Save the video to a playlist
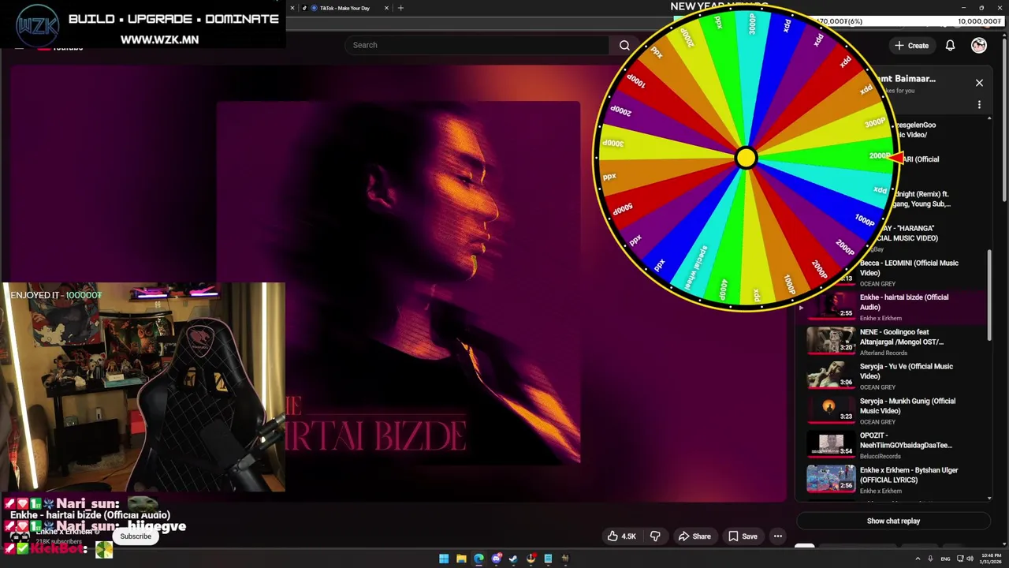This screenshot has height=568, width=1009. (x=743, y=536)
